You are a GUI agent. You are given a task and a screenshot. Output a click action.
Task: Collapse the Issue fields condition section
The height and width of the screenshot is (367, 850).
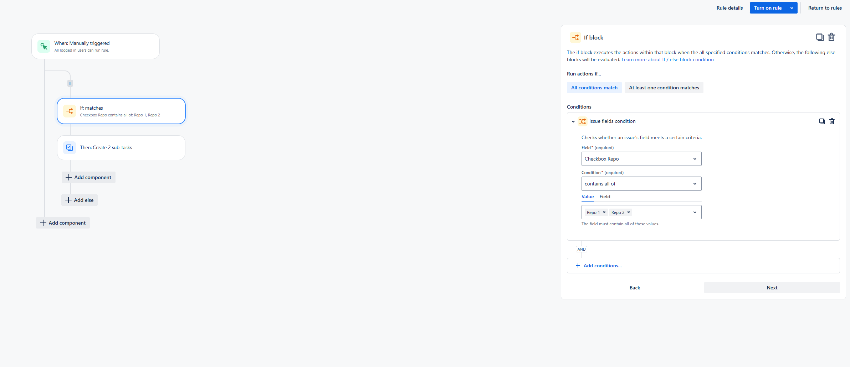573,121
